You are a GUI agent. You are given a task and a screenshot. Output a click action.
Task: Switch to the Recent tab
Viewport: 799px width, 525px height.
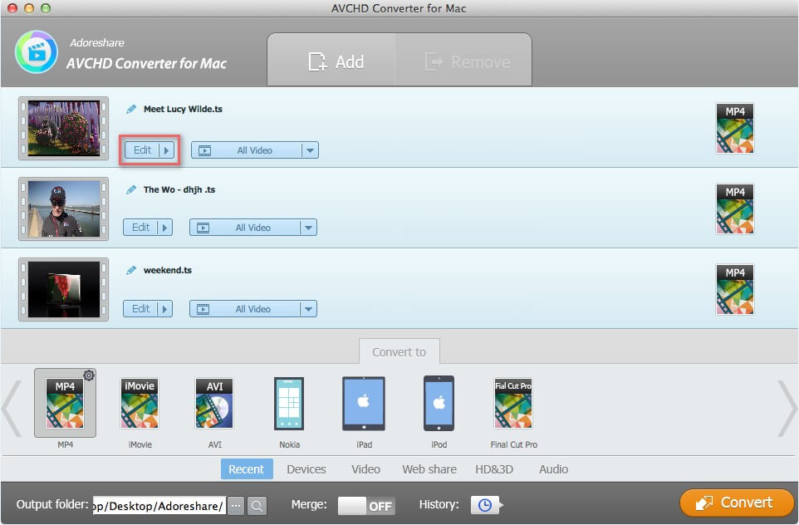click(247, 469)
